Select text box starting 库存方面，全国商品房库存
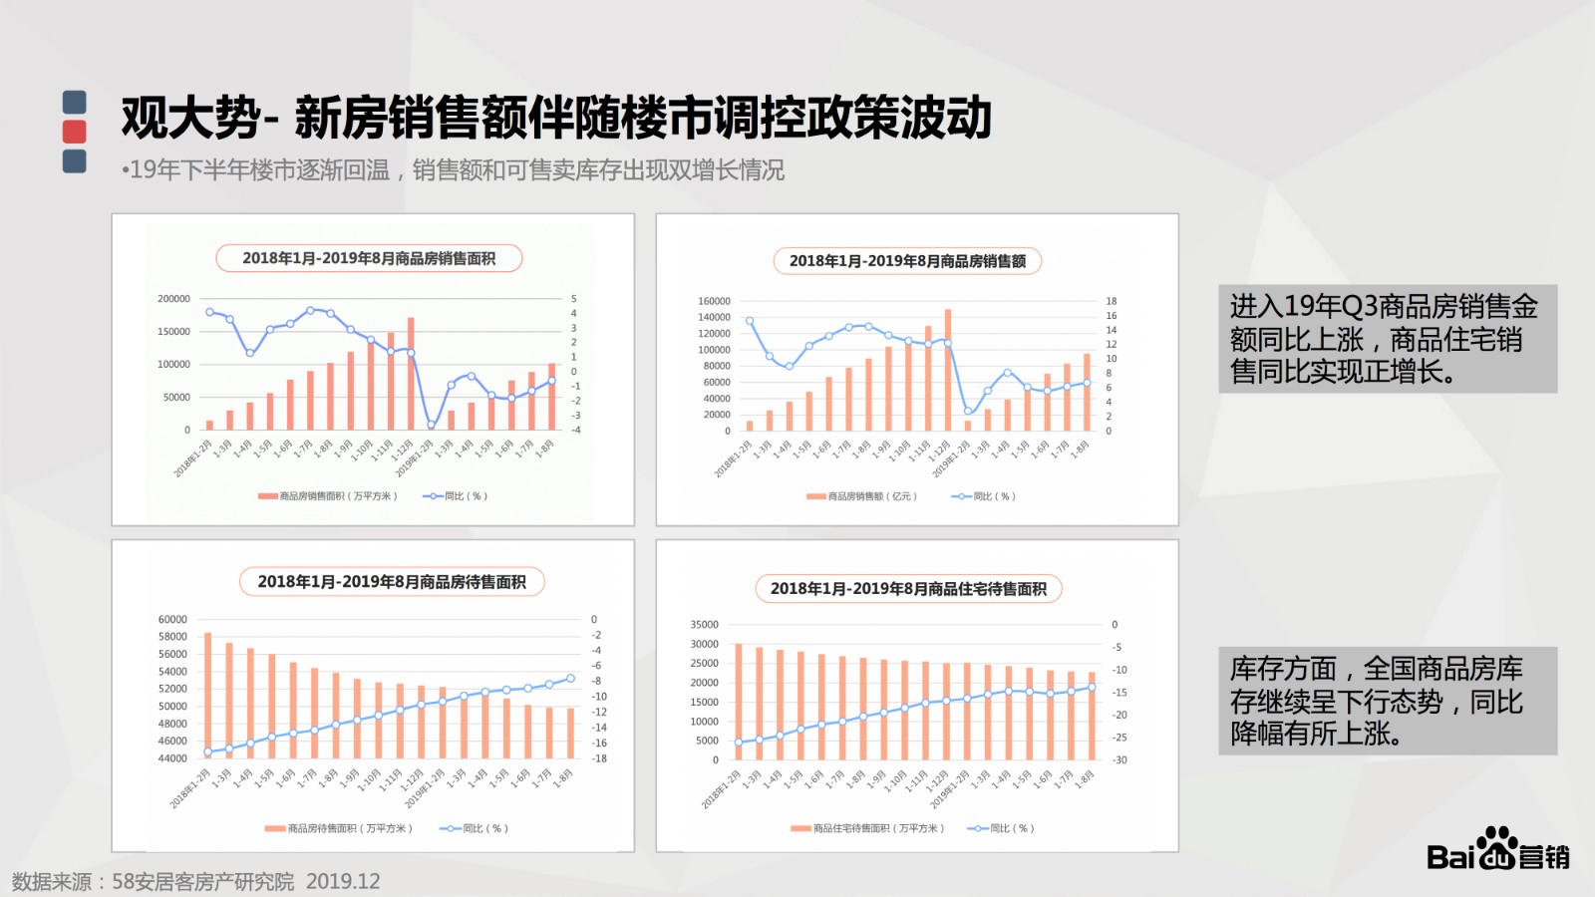The image size is (1595, 897). tap(1388, 701)
